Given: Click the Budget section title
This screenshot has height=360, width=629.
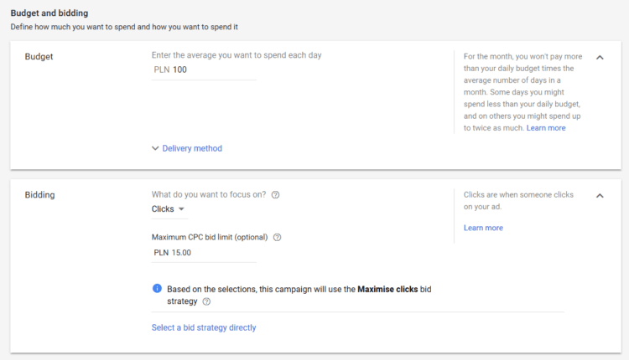Looking at the screenshot, I should [39, 56].
